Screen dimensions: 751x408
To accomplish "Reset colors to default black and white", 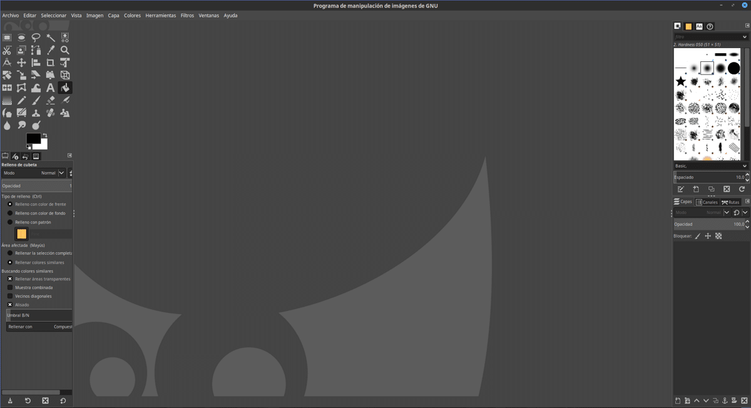I will [29, 147].
